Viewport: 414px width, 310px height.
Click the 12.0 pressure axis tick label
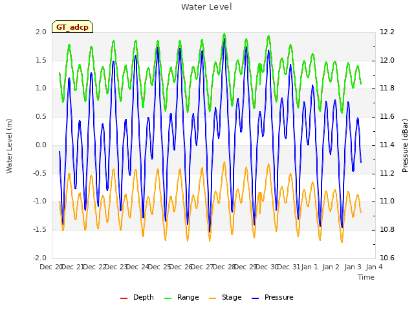click(x=387, y=60)
